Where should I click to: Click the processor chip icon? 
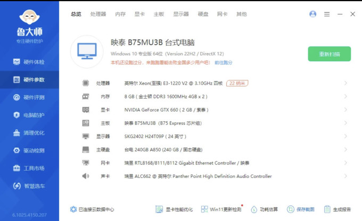coord(86,83)
